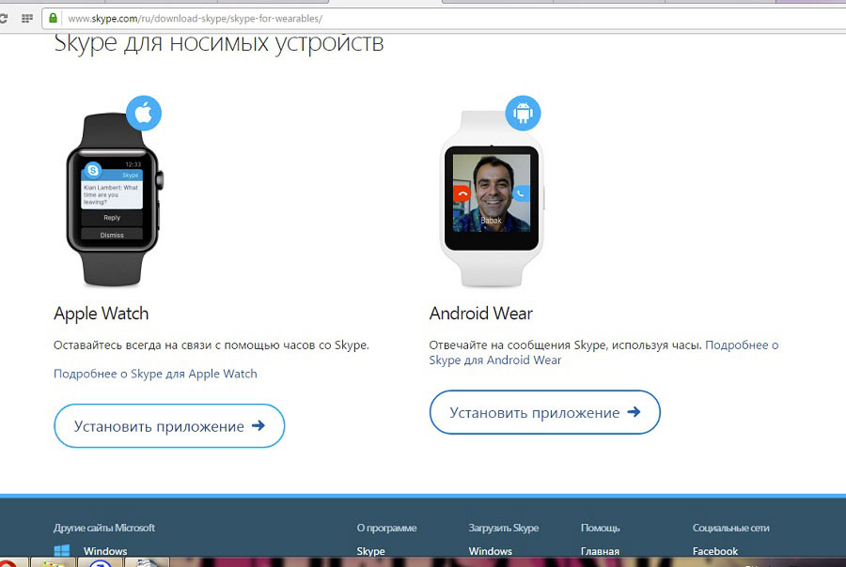Click the "Android Wear" heading
Image resolution: width=846 pixels, height=567 pixels.
480,314
